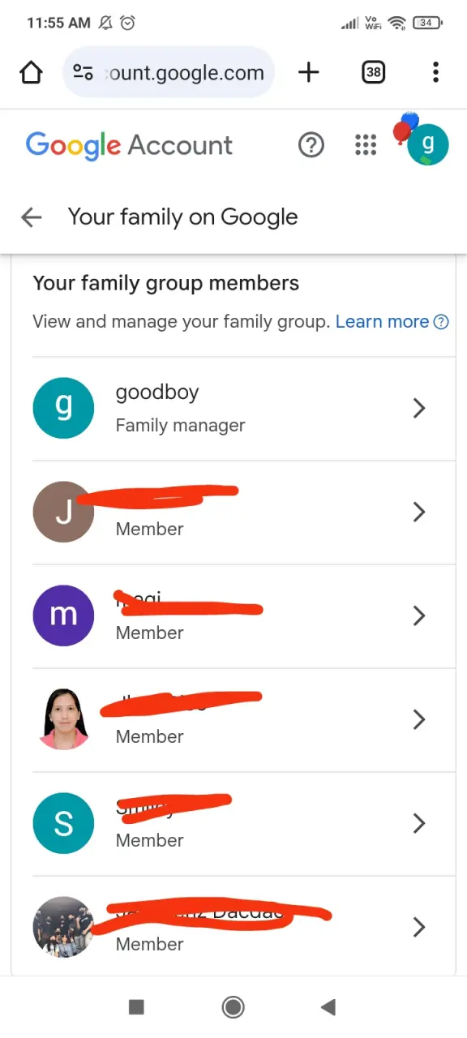Open the browser three-dot menu
The image size is (467, 1038).
tap(436, 72)
